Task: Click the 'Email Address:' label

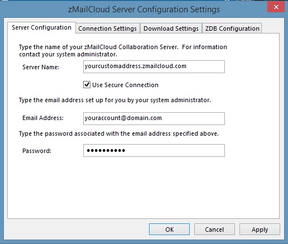Action: (x=43, y=118)
